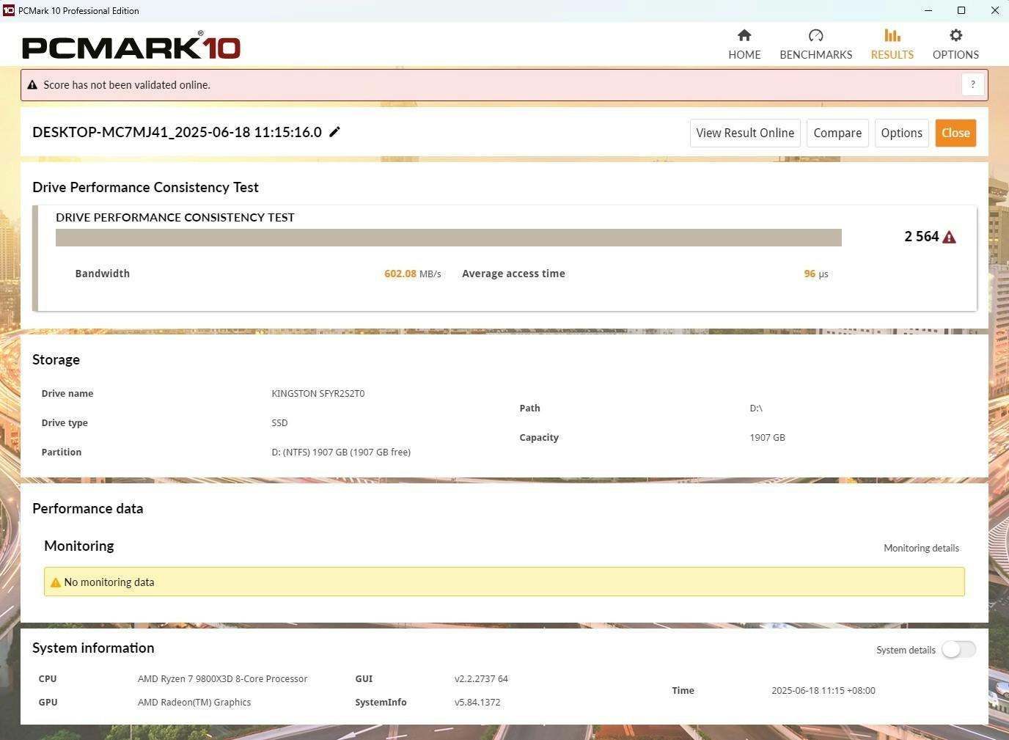Toggle the System details switch
1009x740 pixels.
pos(958,650)
